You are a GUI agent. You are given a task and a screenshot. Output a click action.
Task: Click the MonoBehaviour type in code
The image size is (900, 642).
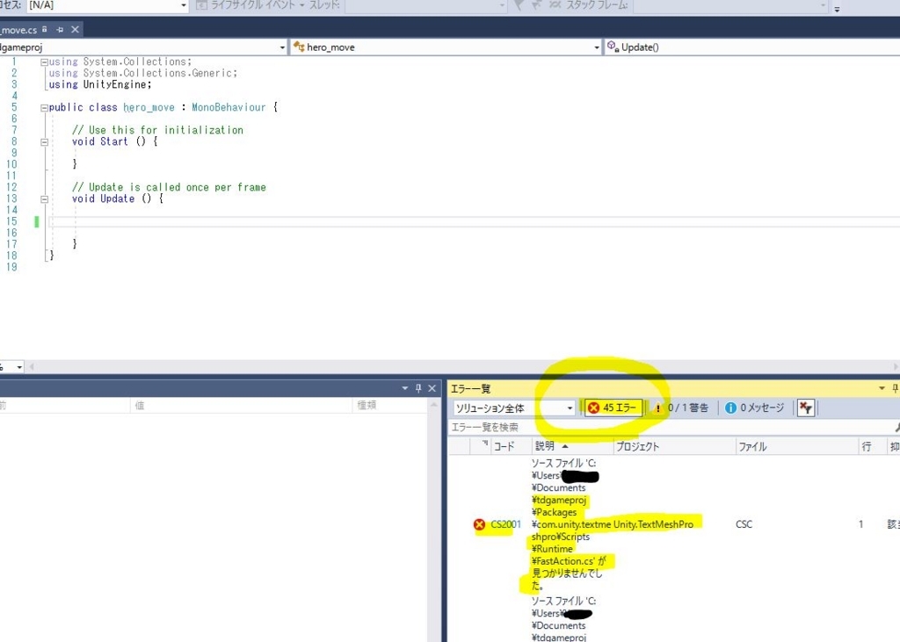[229, 107]
